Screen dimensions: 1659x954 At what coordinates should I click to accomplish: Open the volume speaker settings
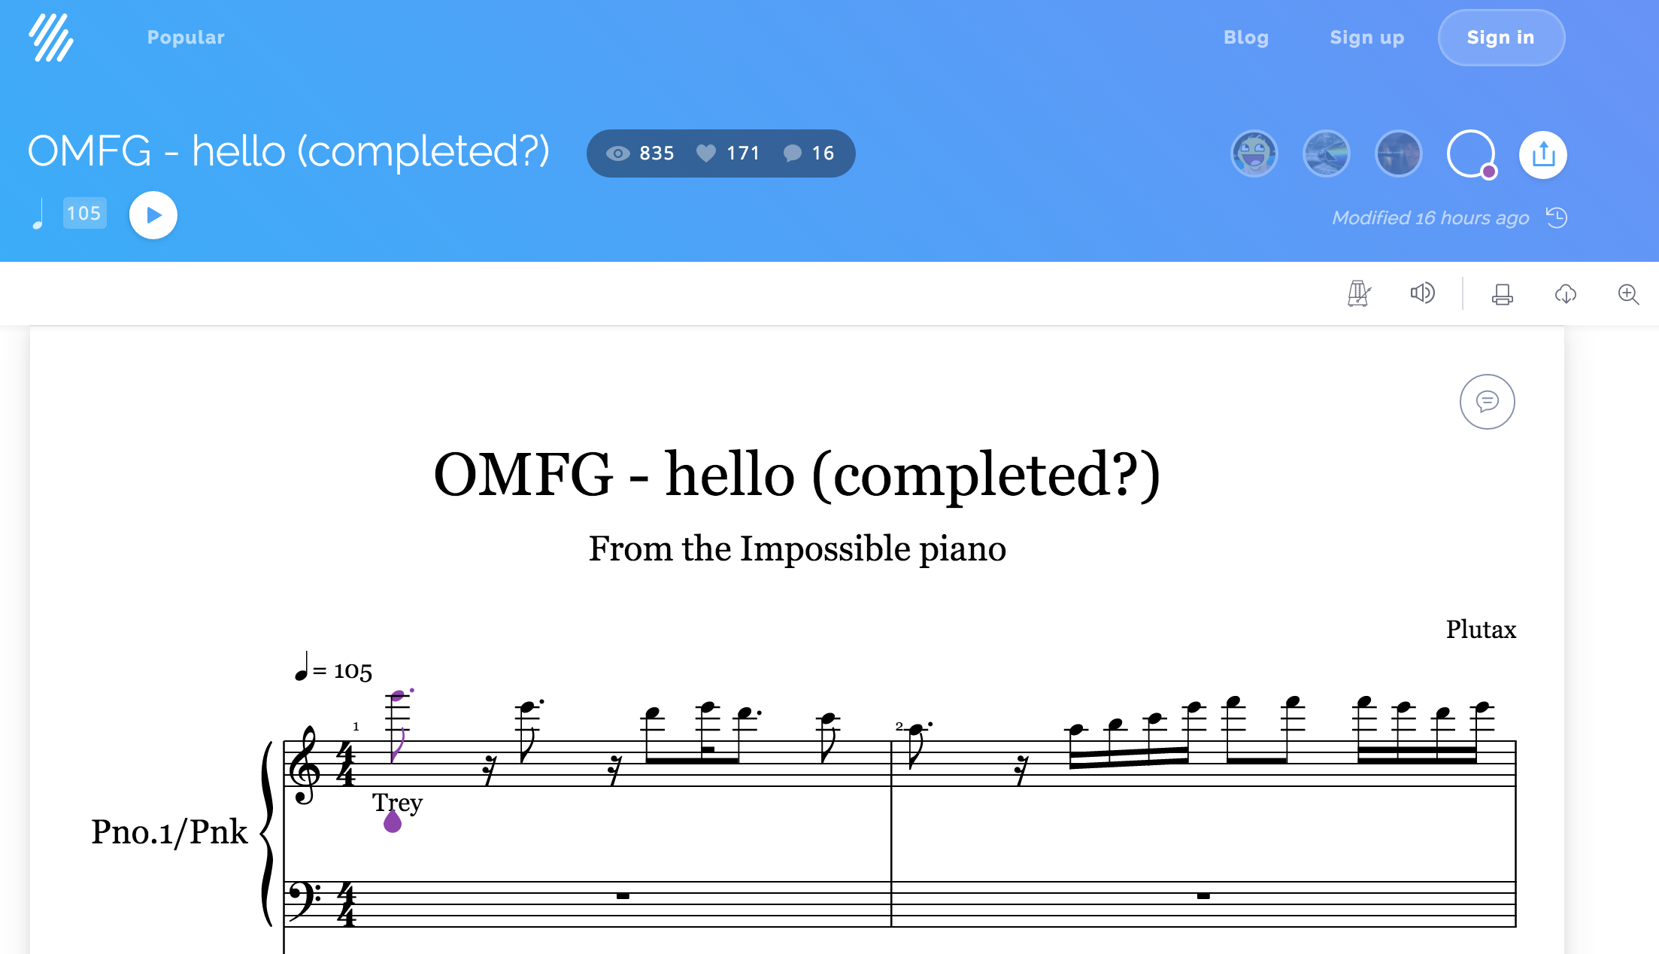coord(1422,293)
